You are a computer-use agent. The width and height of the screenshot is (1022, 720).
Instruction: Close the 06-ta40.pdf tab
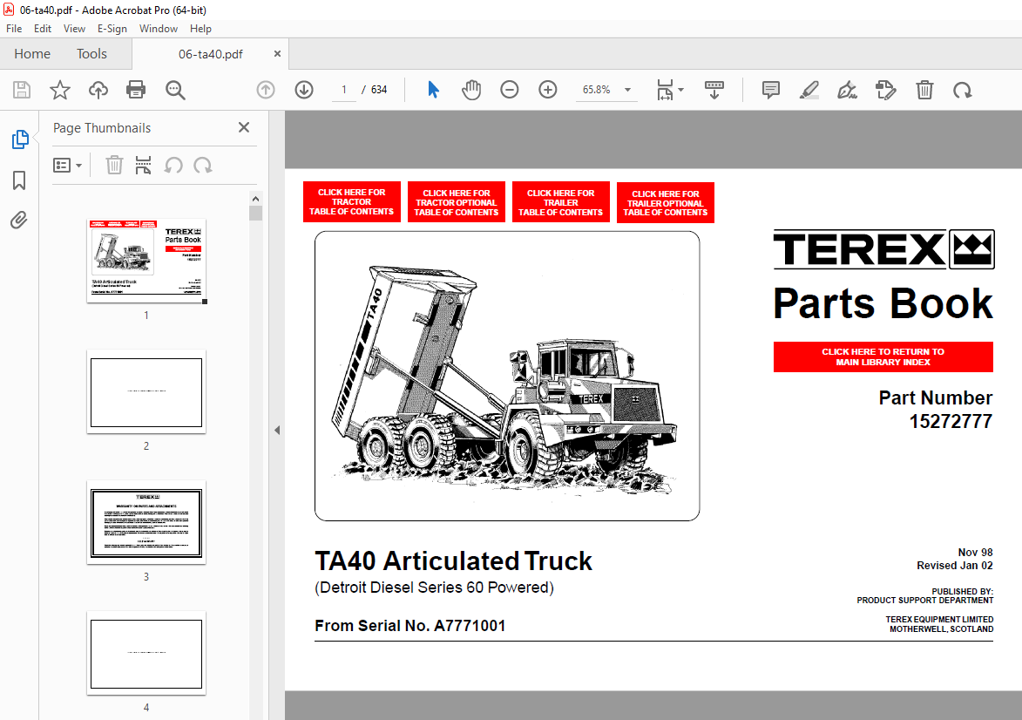pos(278,54)
